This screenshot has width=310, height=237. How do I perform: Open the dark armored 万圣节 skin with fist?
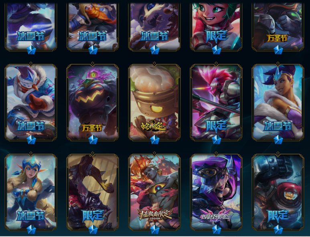pos(278,26)
